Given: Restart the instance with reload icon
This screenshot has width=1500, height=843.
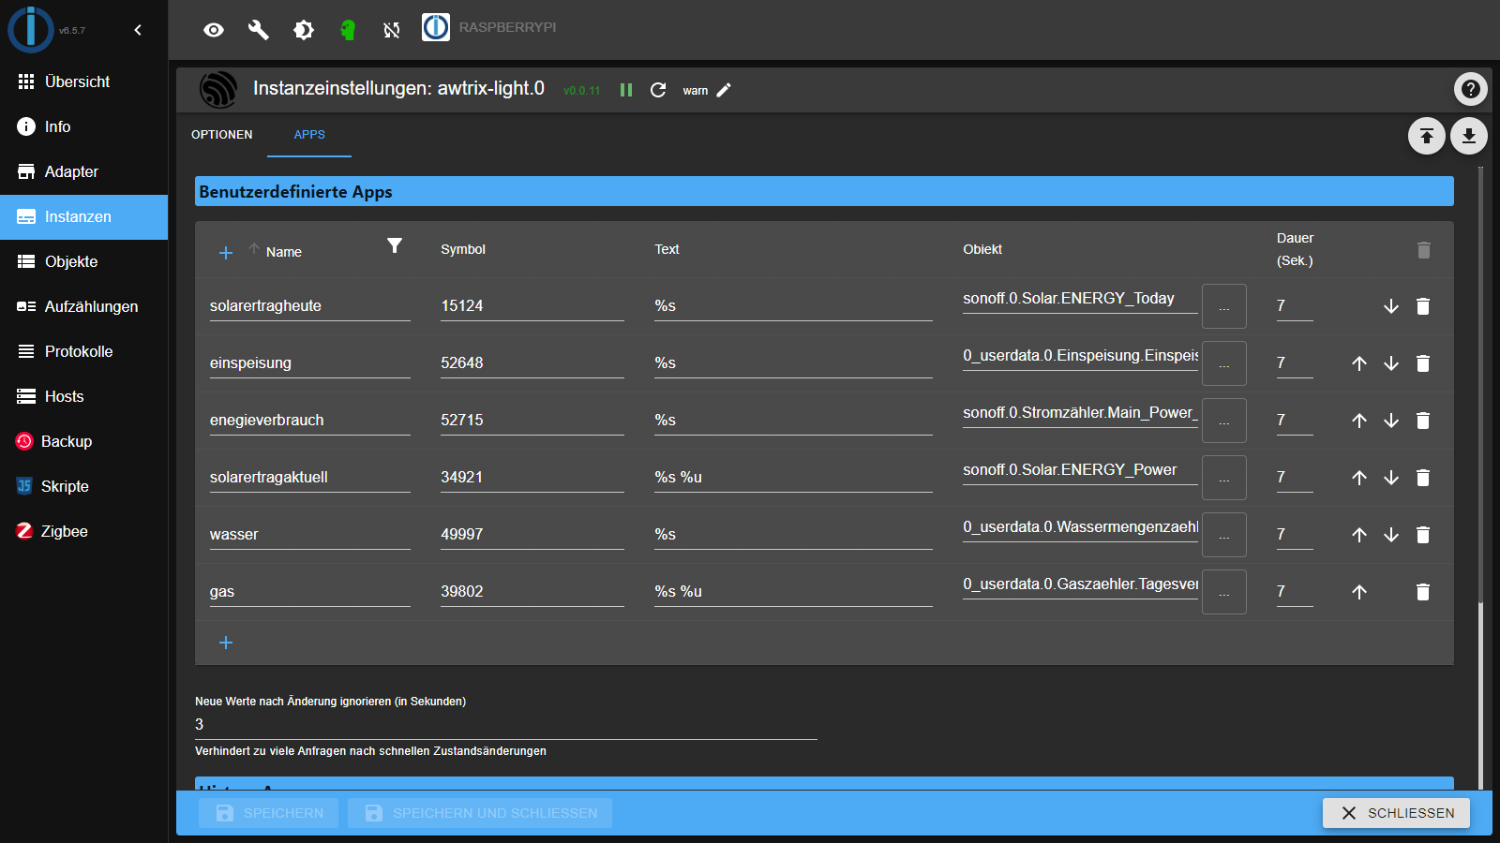Looking at the screenshot, I should point(658,90).
